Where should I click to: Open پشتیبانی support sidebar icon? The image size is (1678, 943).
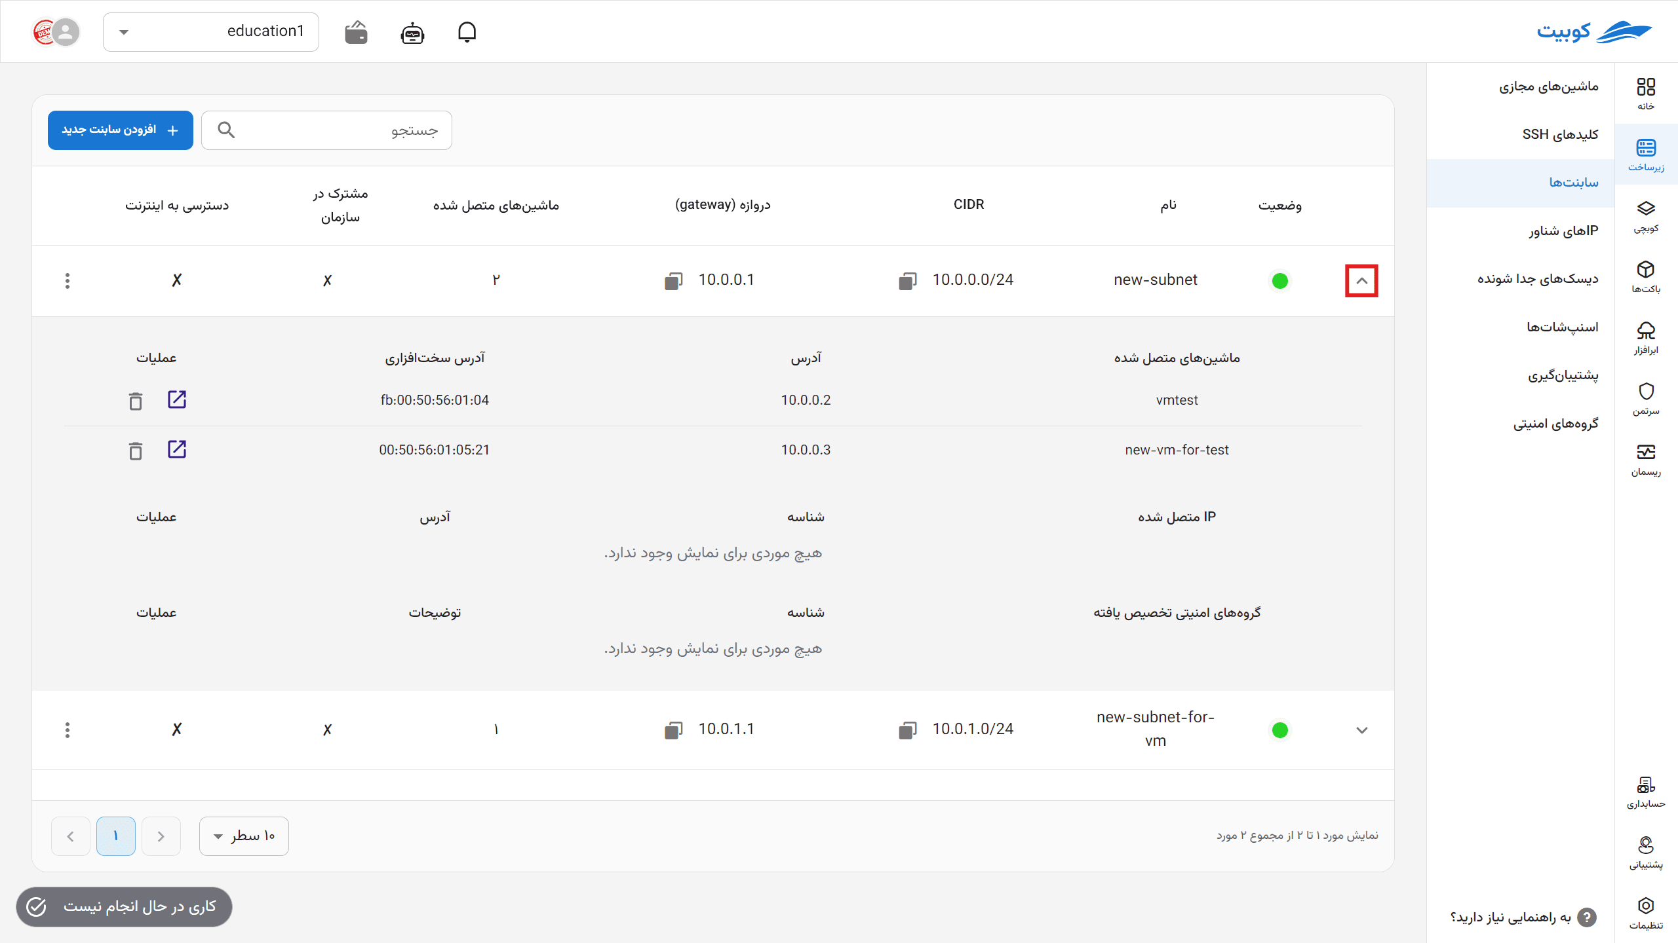click(x=1646, y=852)
